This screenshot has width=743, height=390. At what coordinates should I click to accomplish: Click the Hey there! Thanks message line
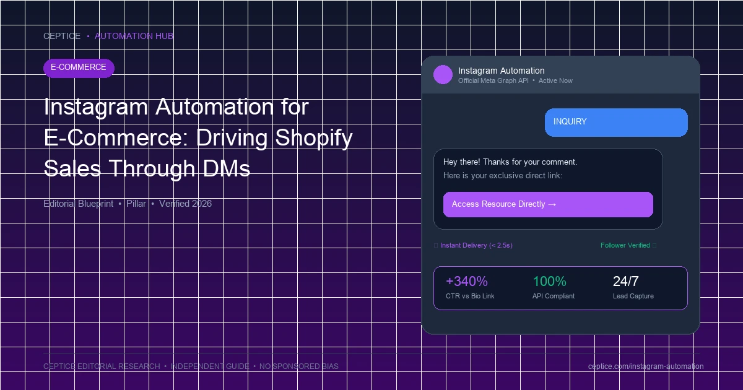click(x=510, y=162)
